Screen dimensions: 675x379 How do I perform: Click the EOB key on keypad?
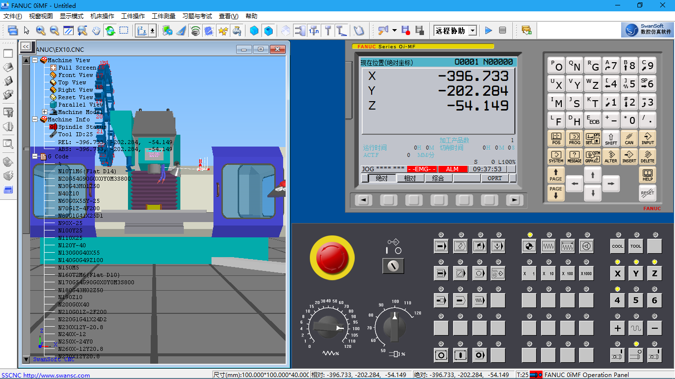point(593,120)
